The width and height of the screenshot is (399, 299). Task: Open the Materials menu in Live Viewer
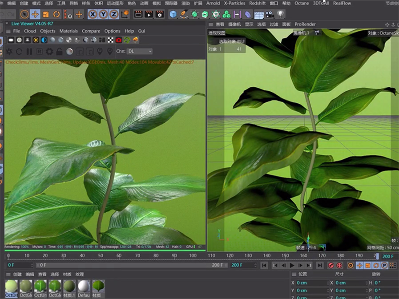point(68,31)
